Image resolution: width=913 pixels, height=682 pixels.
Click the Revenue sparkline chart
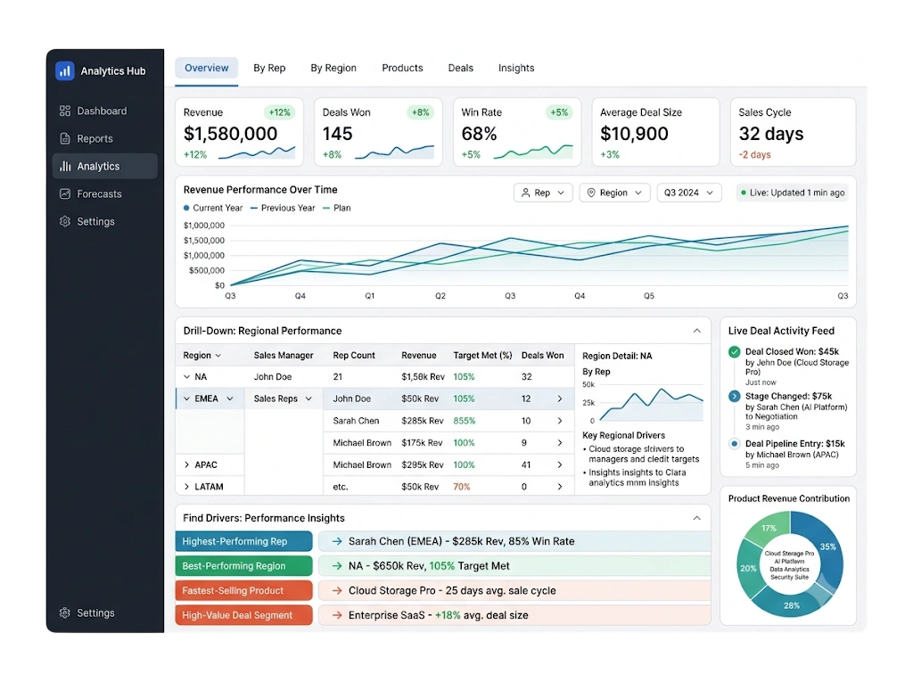click(257, 152)
